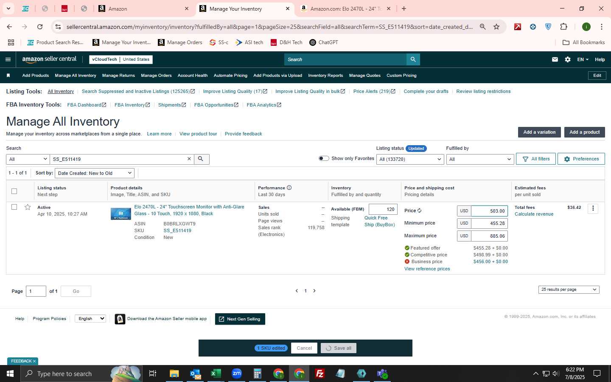Open Chrome's tab search dropdown arrow

[8, 8]
